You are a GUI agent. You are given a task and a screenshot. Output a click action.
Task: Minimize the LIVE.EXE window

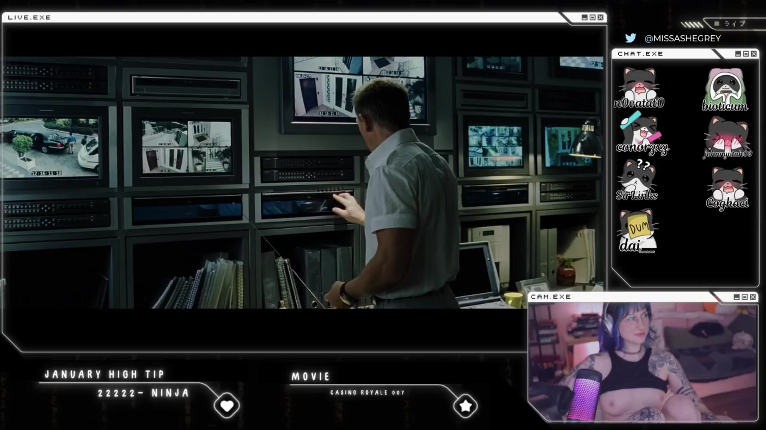584,18
